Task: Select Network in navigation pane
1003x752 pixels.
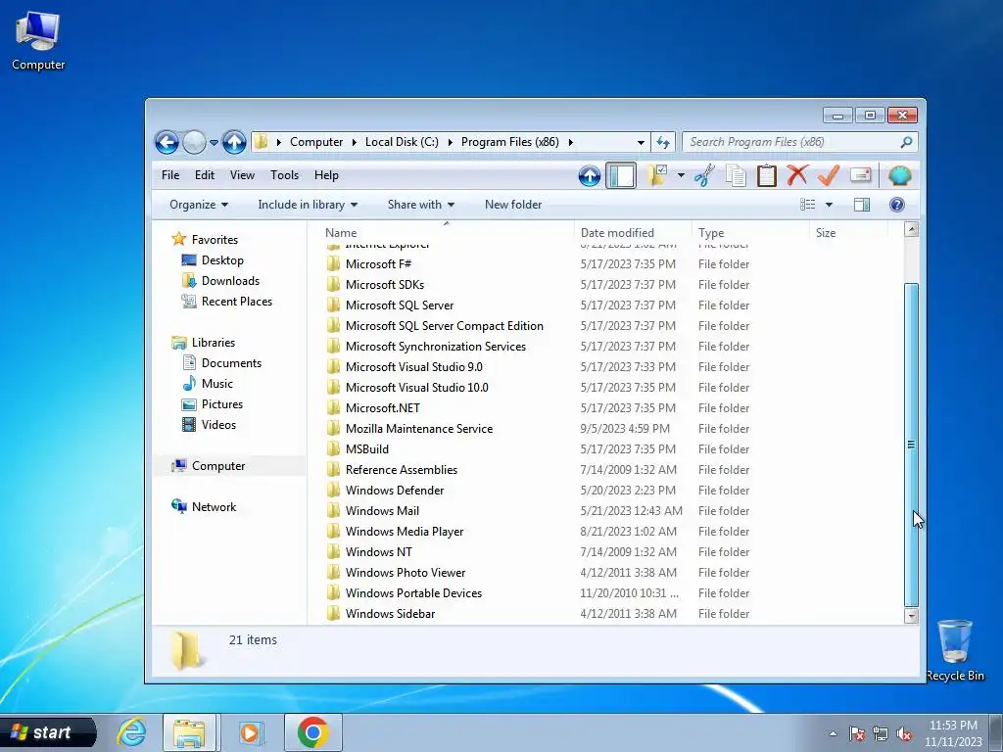Action: point(214,507)
